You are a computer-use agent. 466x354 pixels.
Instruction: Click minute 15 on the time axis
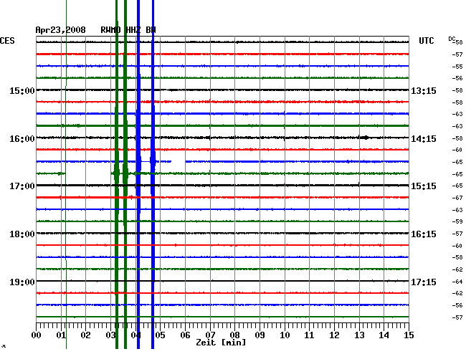point(409,335)
